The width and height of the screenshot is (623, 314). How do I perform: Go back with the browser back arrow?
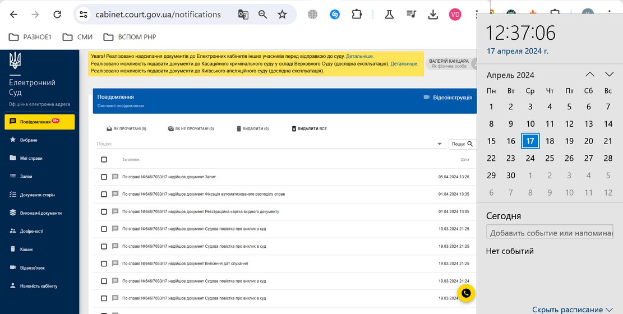pyautogui.click(x=13, y=15)
